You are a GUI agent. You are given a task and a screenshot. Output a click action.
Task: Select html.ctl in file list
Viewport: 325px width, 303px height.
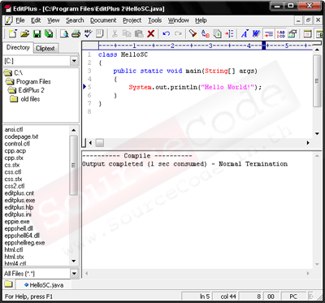(x=14, y=249)
